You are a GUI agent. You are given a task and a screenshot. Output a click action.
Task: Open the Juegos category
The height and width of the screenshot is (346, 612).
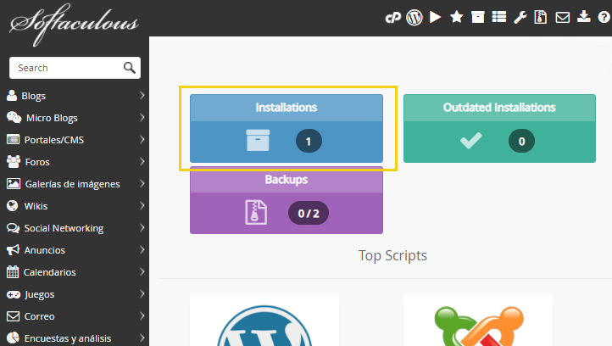[x=40, y=294]
